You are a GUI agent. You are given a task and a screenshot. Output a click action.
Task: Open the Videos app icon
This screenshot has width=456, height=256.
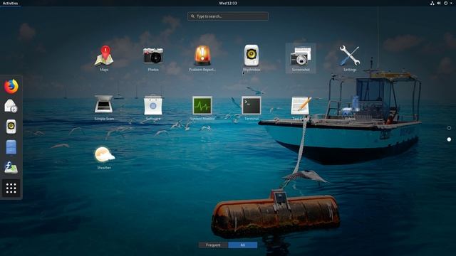coord(350,107)
